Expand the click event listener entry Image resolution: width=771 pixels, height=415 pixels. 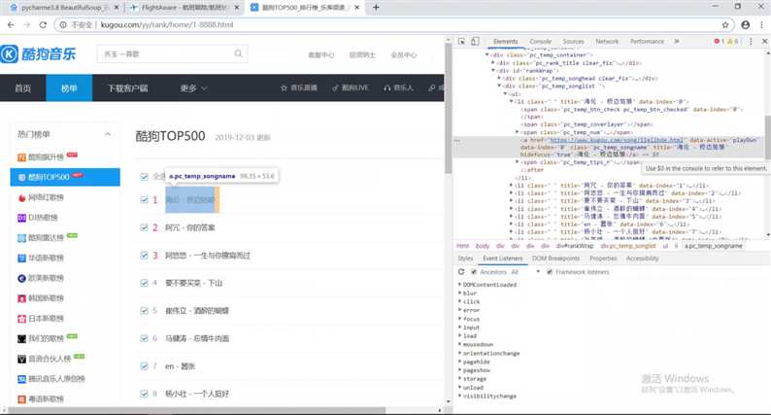click(x=459, y=301)
